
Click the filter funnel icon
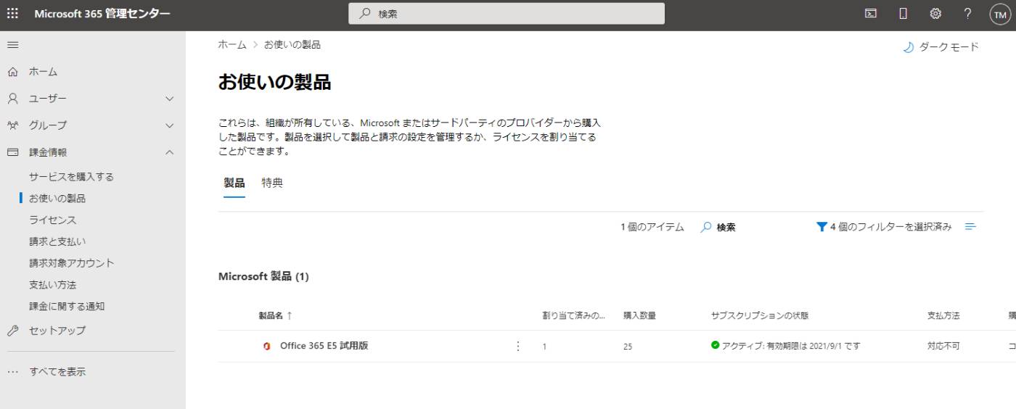pyautogui.click(x=822, y=227)
